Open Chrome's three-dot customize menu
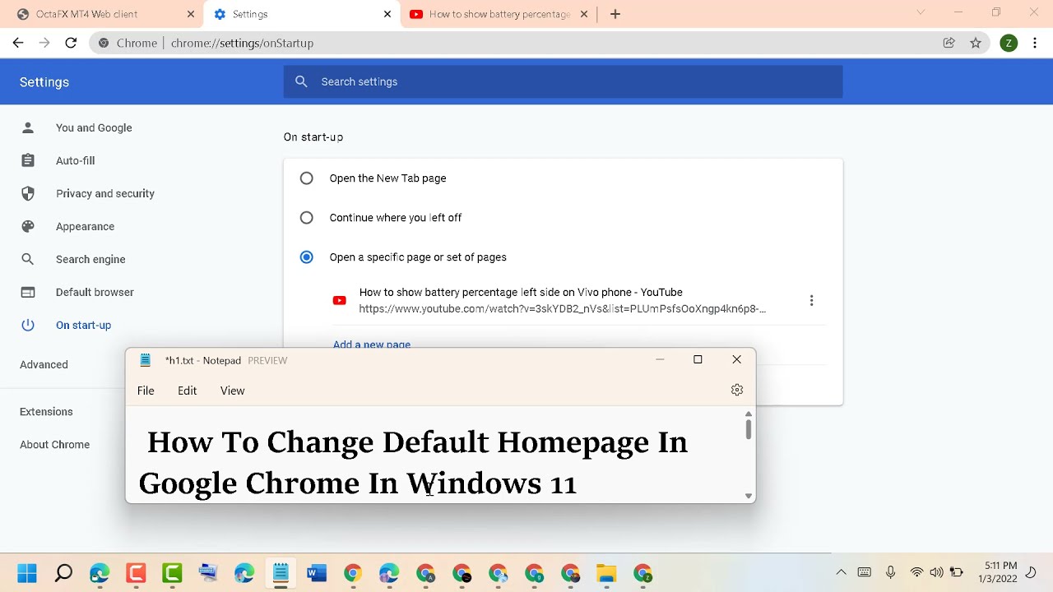Viewport: 1053px width, 592px height. coord(1035,43)
